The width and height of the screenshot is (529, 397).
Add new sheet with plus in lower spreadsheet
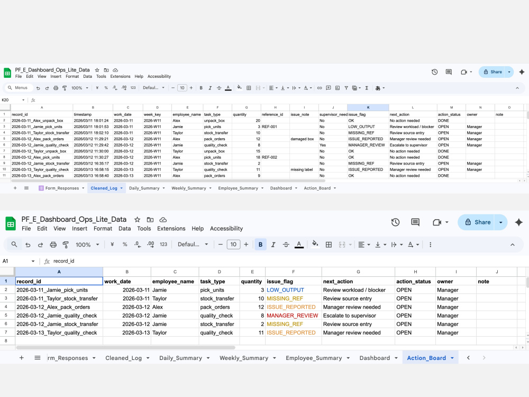point(22,358)
